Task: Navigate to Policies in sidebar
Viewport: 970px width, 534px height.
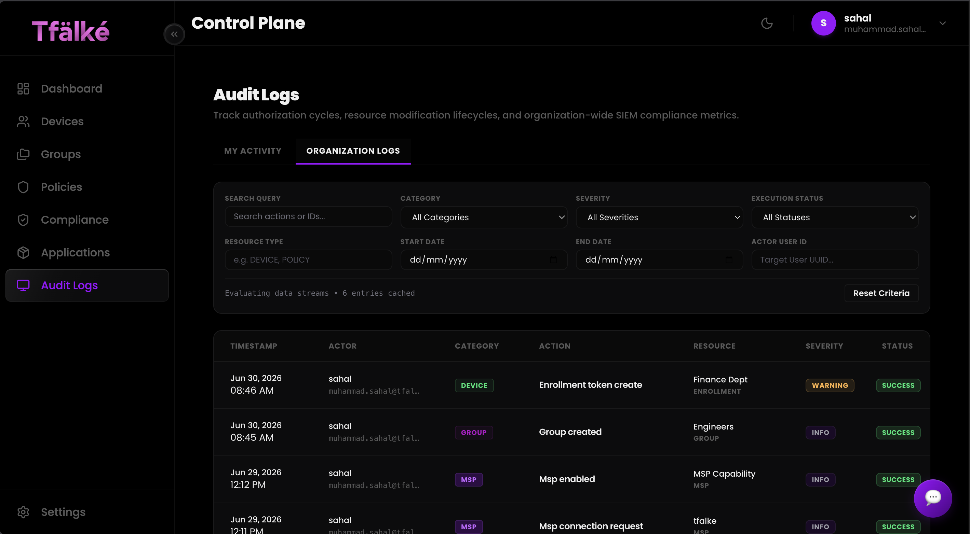Action: pos(87,187)
